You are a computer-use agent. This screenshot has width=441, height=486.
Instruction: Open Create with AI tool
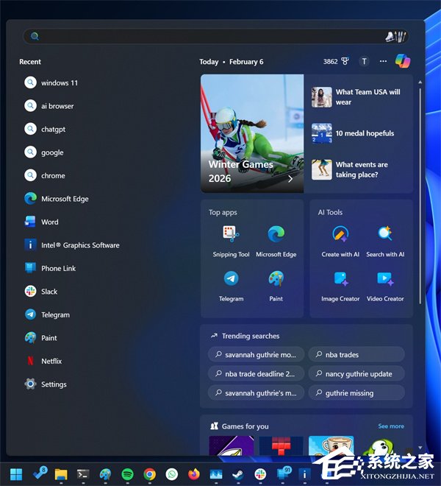click(x=340, y=242)
